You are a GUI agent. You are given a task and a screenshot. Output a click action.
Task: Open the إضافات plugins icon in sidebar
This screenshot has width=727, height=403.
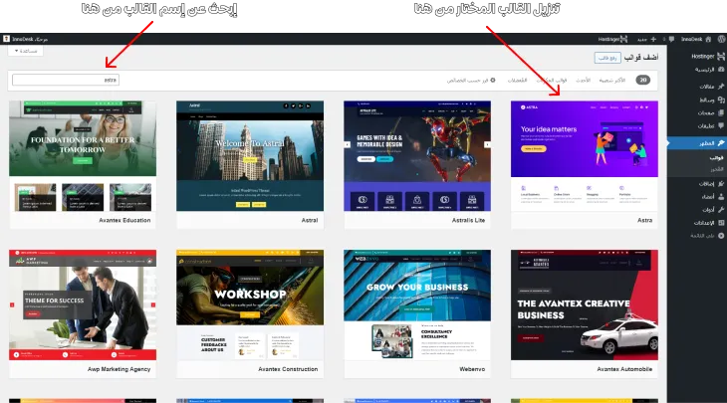pos(721,183)
